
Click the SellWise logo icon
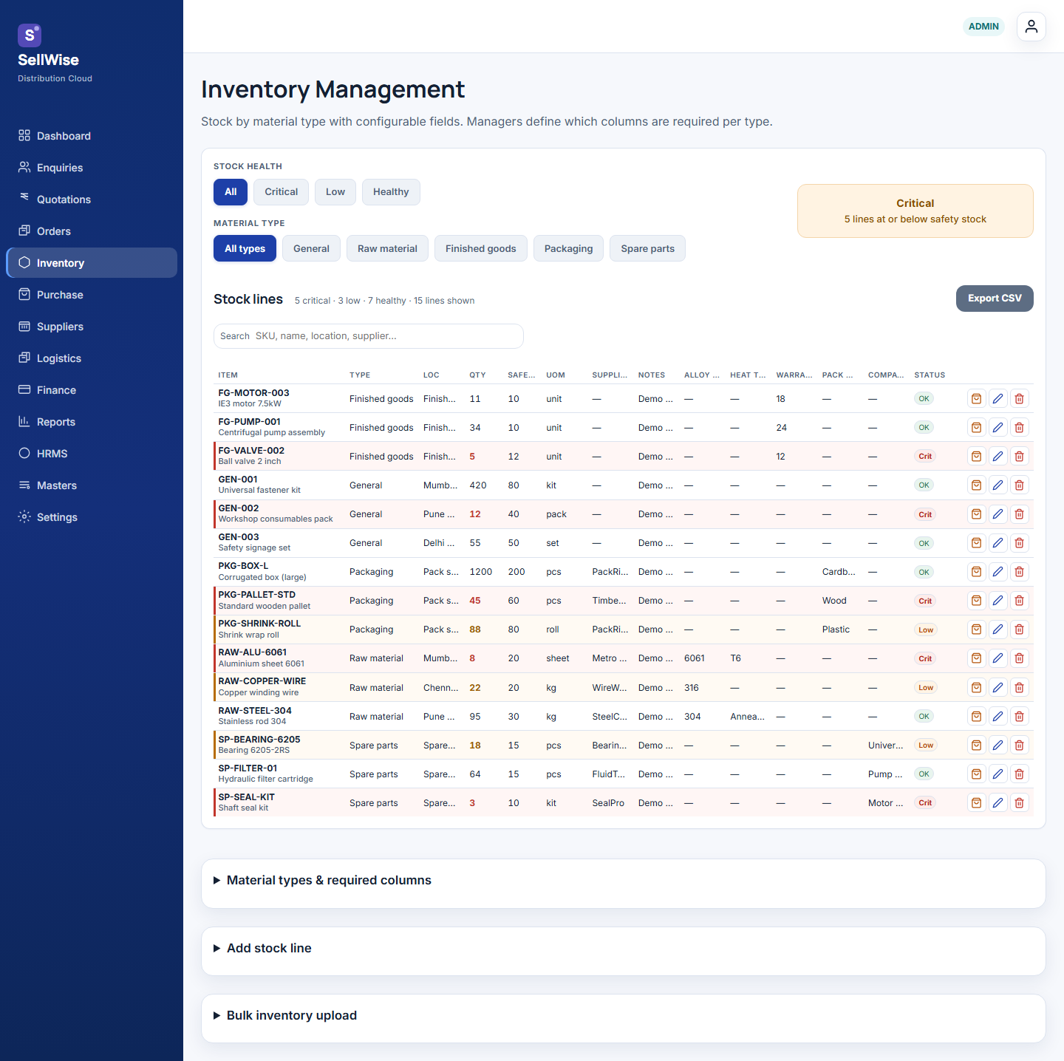(x=30, y=35)
